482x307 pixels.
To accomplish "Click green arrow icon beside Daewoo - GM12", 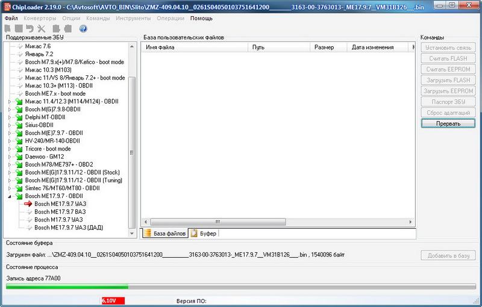I will coord(19,157).
